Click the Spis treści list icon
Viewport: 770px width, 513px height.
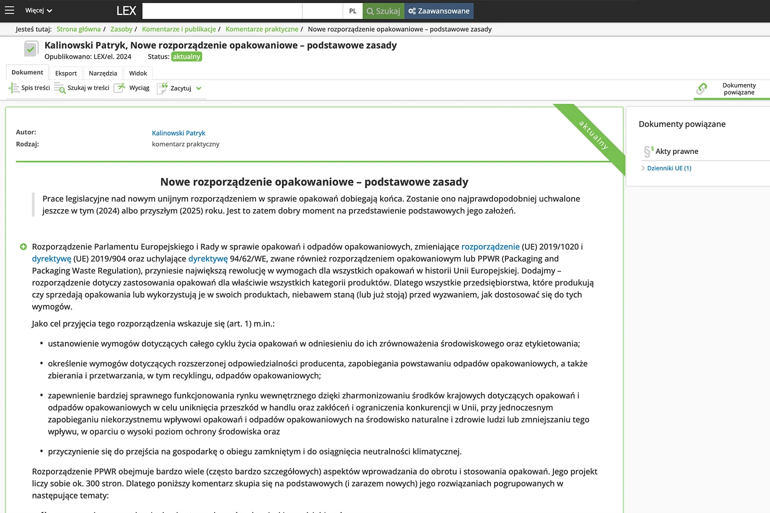tap(13, 88)
